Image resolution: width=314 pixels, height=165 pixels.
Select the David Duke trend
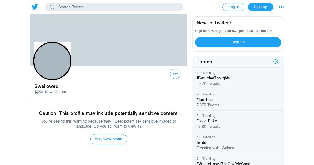click(238, 121)
